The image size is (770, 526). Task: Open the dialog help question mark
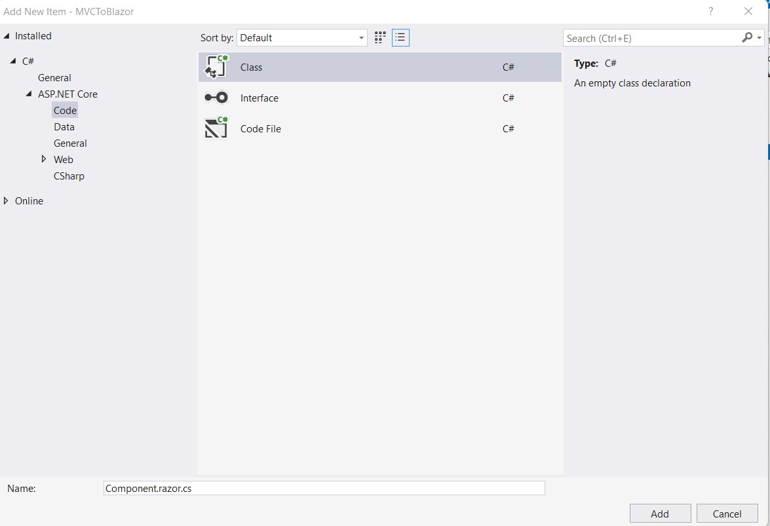710,11
